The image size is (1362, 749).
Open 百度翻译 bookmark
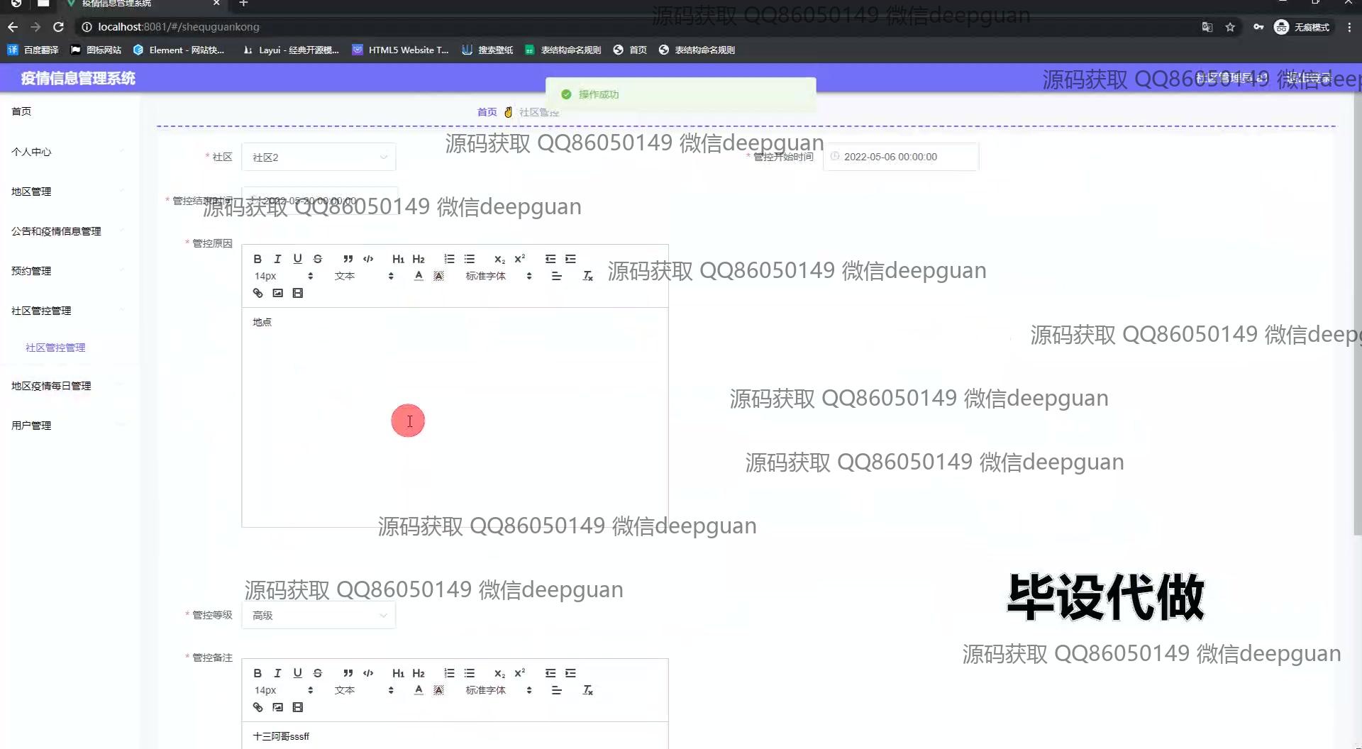(x=33, y=50)
